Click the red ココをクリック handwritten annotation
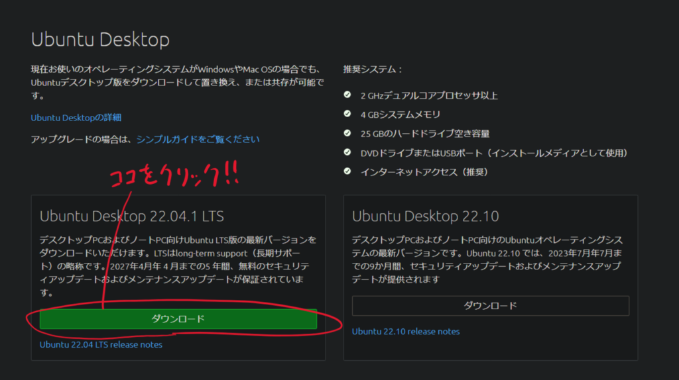 tap(173, 175)
